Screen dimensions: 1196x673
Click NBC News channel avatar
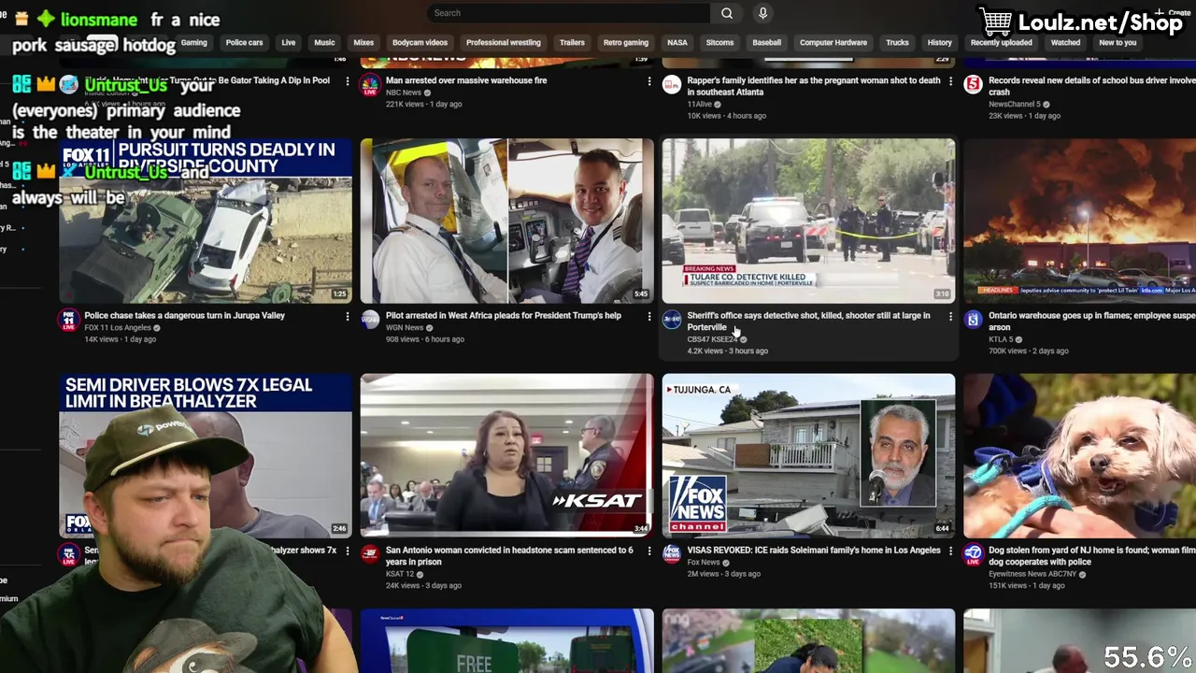[370, 85]
